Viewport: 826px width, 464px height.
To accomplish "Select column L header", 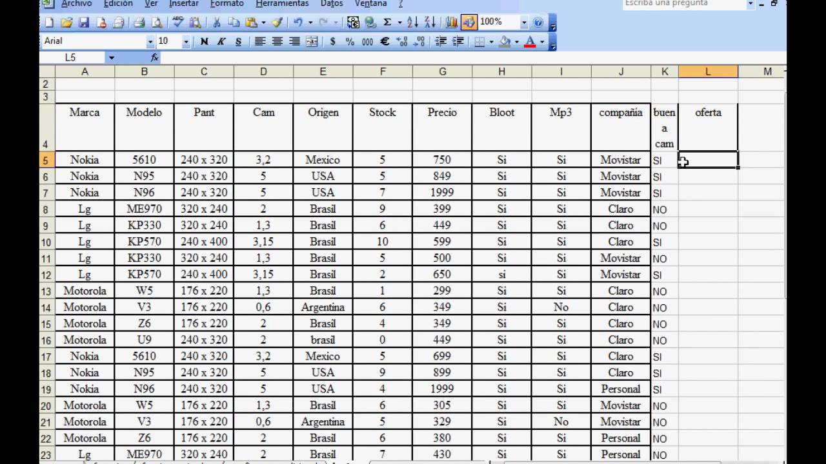I will point(708,72).
